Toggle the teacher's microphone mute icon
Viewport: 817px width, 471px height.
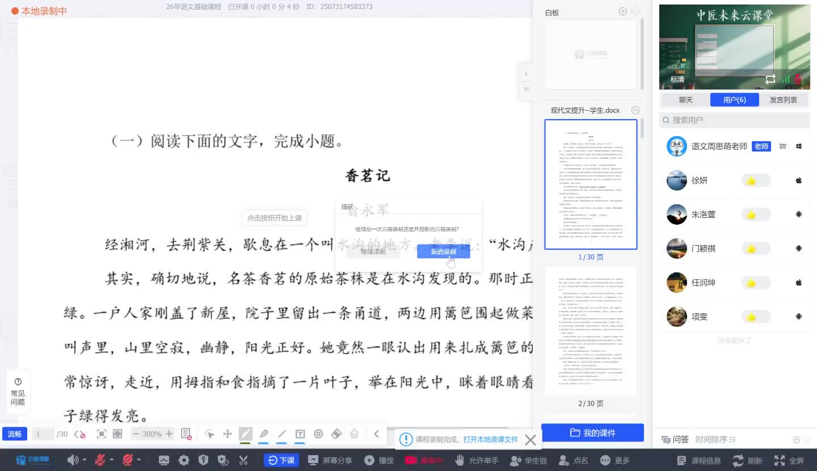(x=99, y=460)
